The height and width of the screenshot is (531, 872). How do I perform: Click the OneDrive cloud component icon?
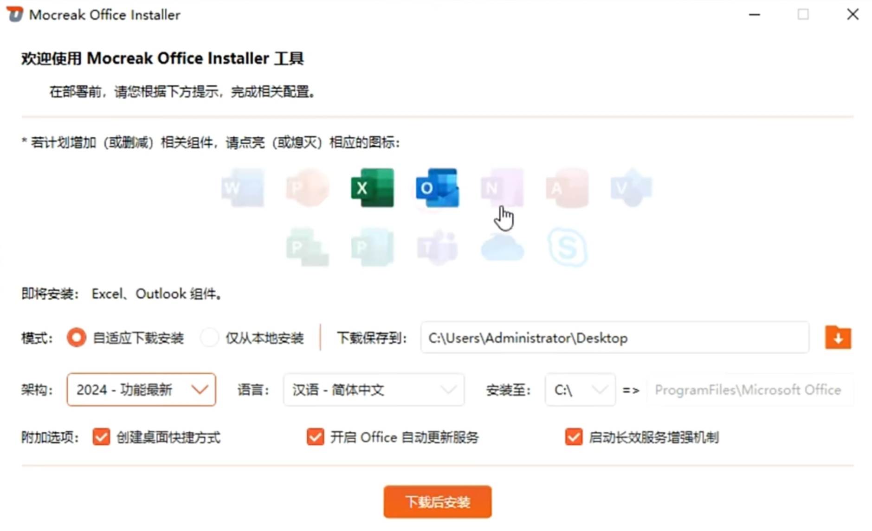point(502,247)
